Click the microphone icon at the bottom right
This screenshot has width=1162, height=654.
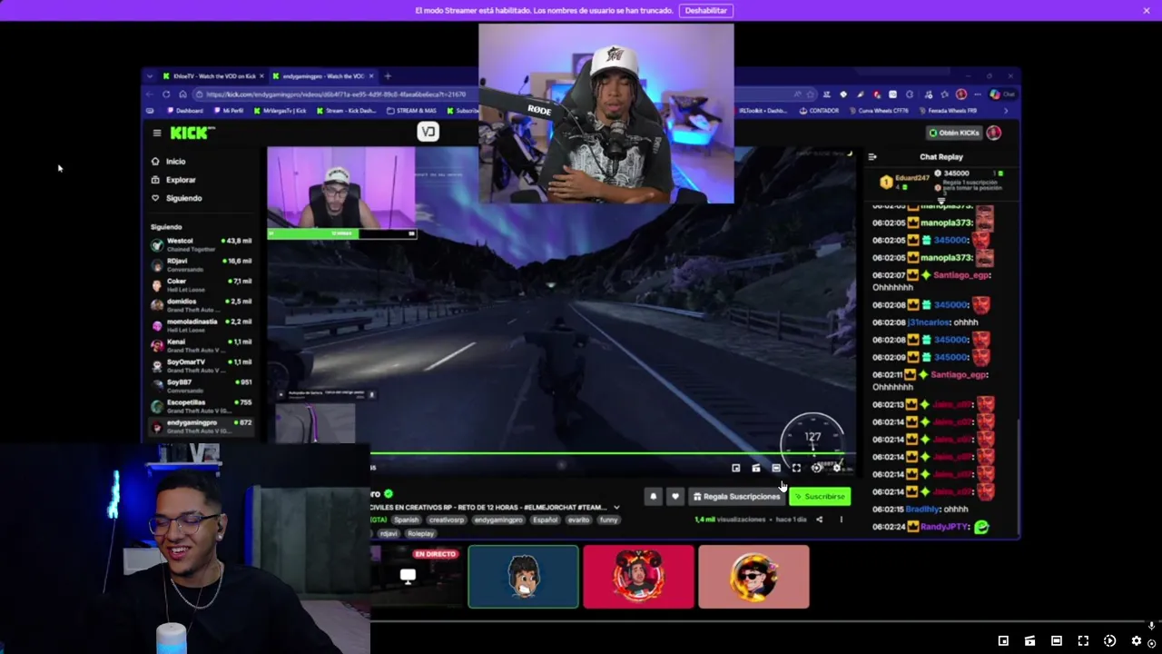(1151, 626)
